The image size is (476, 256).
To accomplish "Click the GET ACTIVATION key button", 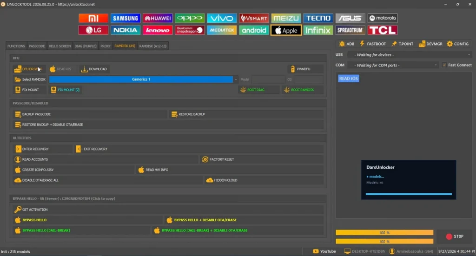I will click(x=168, y=210).
